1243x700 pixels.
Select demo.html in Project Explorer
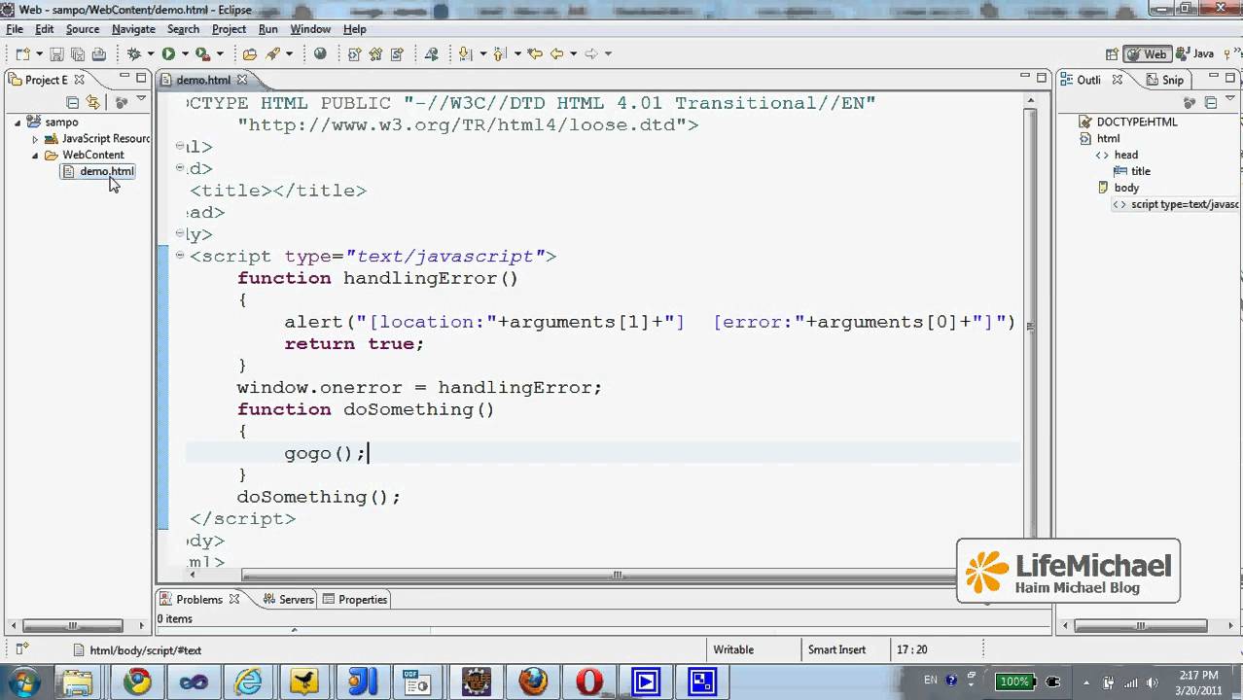coord(98,171)
